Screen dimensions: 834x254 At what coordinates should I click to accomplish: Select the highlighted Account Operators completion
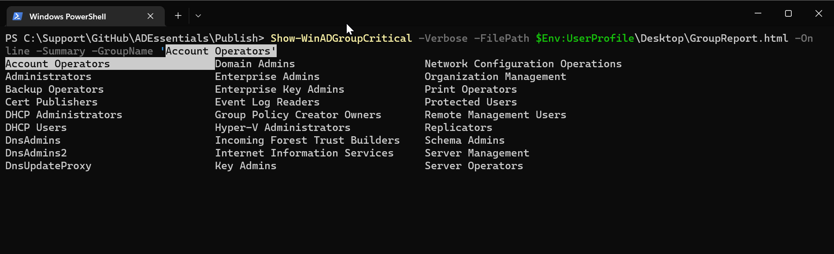click(x=58, y=64)
